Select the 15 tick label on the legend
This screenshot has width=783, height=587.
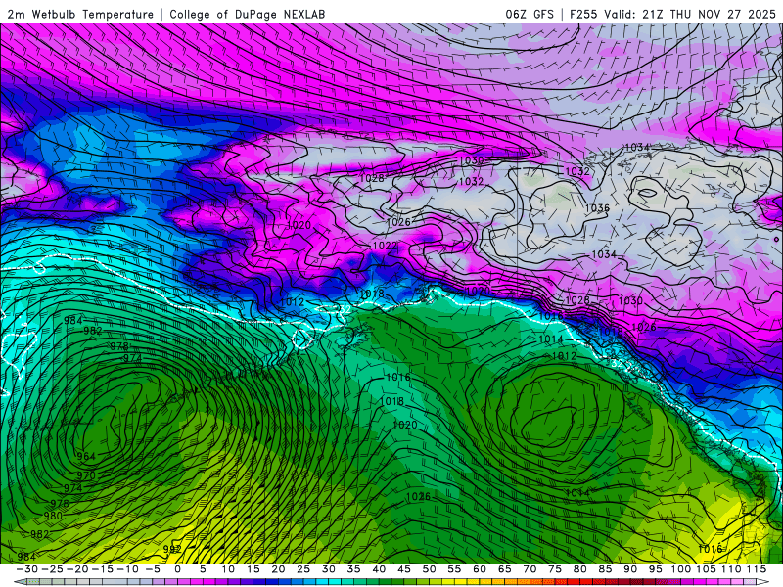[x=253, y=569]
